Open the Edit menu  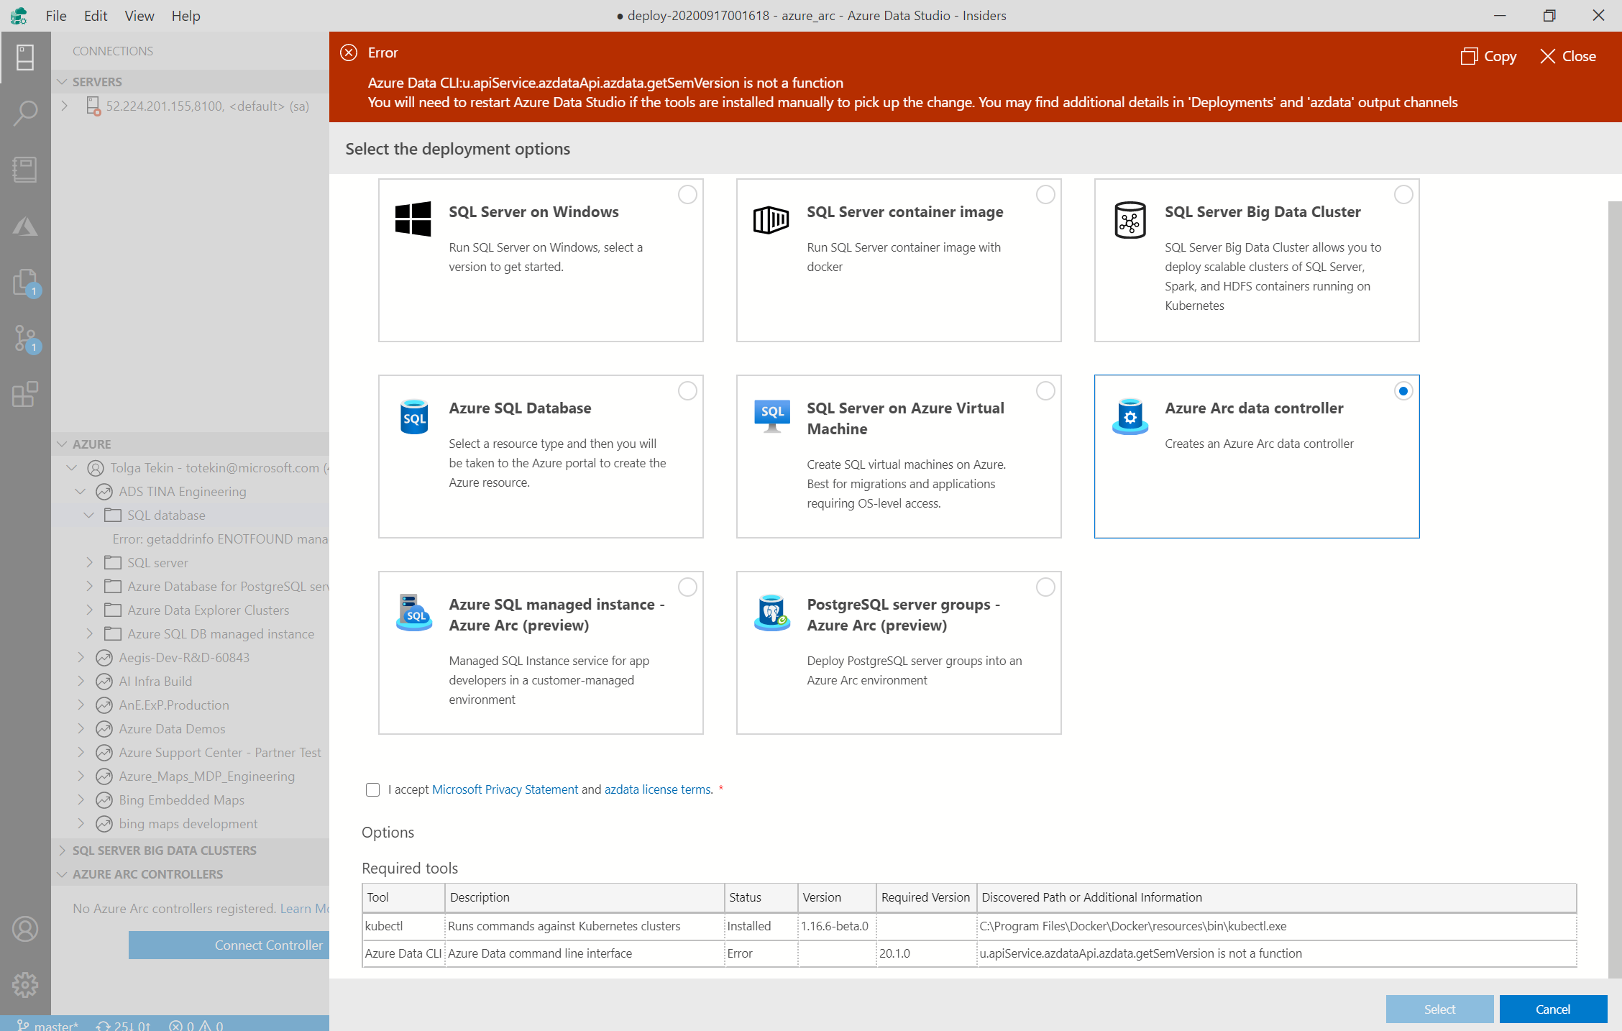(96, 16)
